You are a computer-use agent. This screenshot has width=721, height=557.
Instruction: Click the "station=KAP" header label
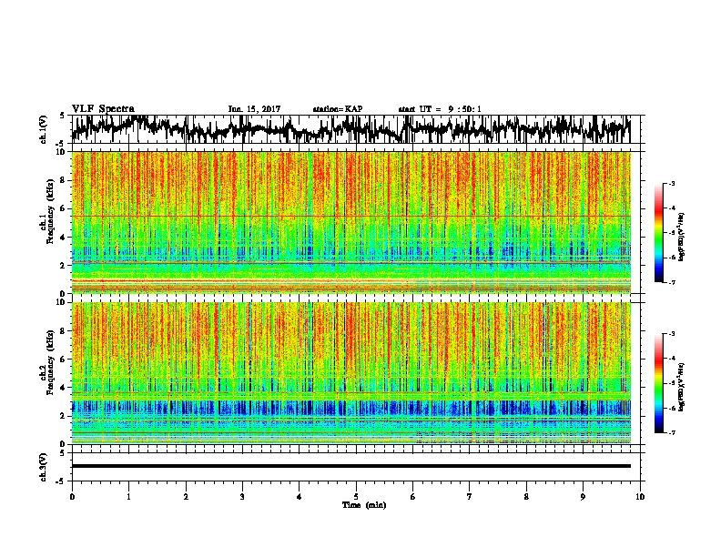pyautogui.click(x=338, y=109)
